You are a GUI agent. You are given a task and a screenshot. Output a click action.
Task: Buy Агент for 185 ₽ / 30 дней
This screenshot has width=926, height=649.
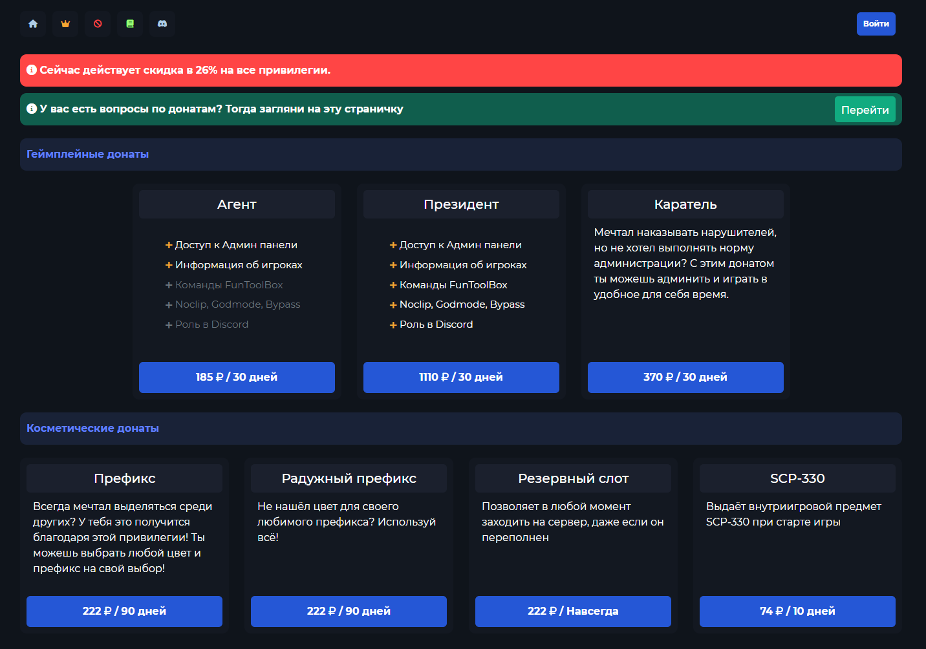[x=237, y=377]
